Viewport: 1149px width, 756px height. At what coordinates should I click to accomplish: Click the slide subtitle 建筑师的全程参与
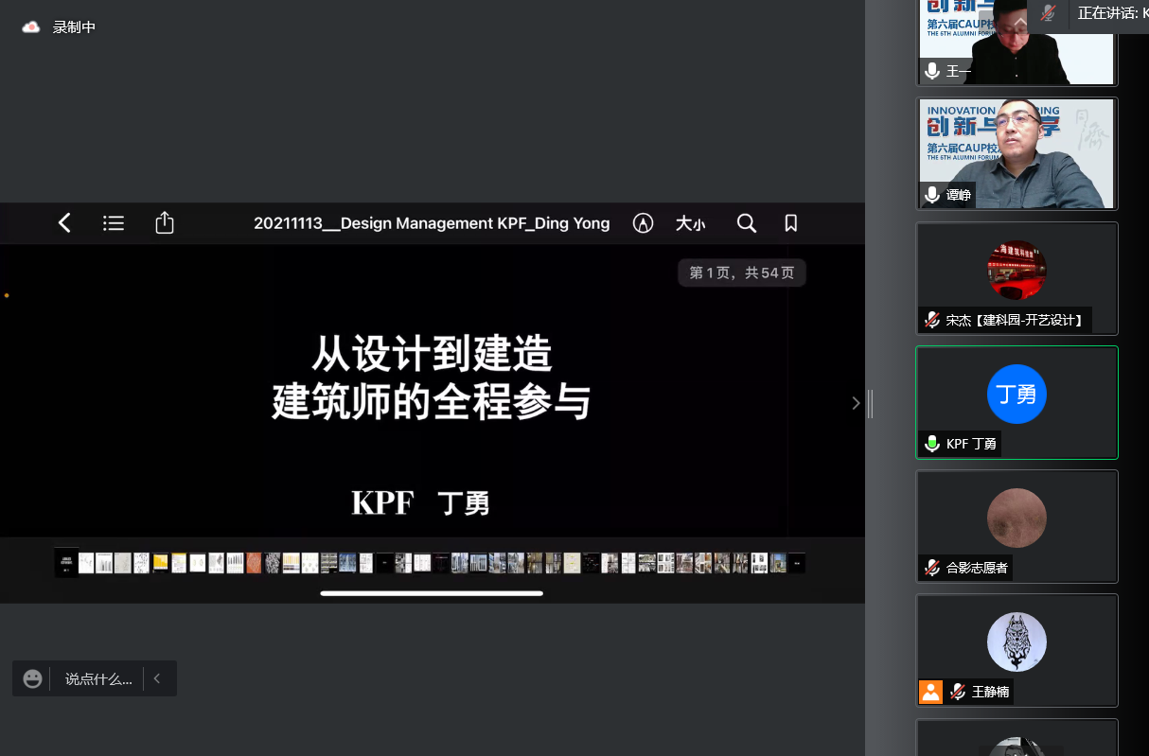click(x=432, y=401)
